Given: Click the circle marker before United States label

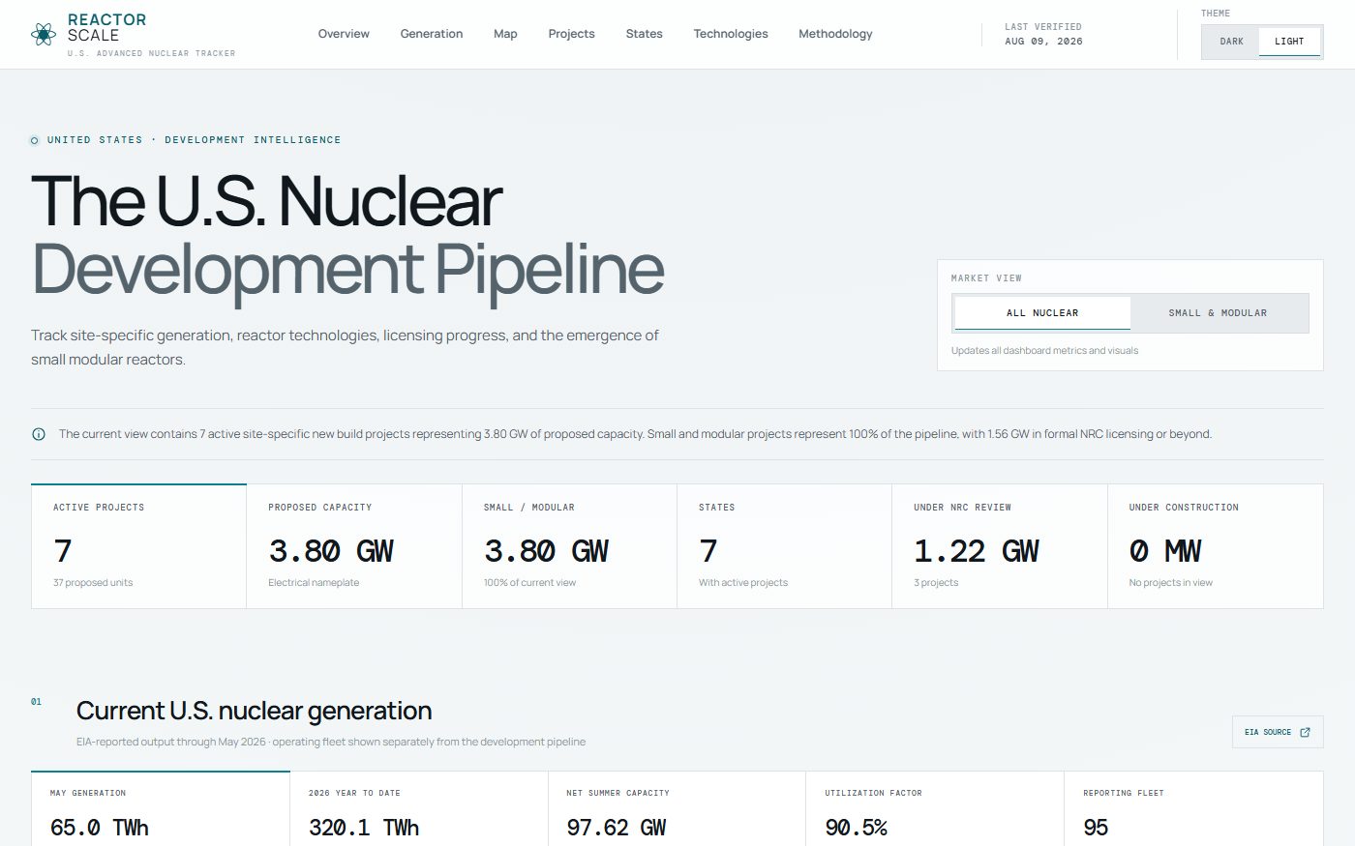Looking at the screenshot, I should pyautogui.click(x=35, y=140).
